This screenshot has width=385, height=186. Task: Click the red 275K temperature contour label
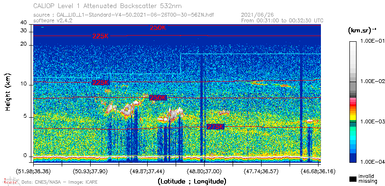tap(216, 127)
